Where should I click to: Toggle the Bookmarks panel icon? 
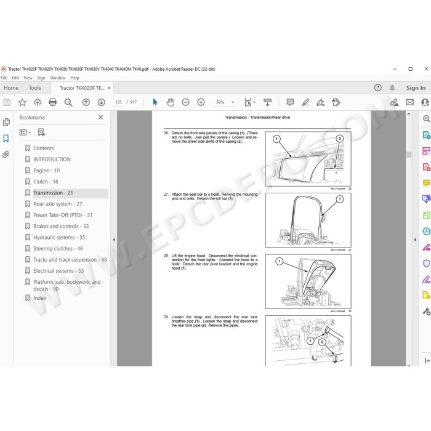click(6, 139)
